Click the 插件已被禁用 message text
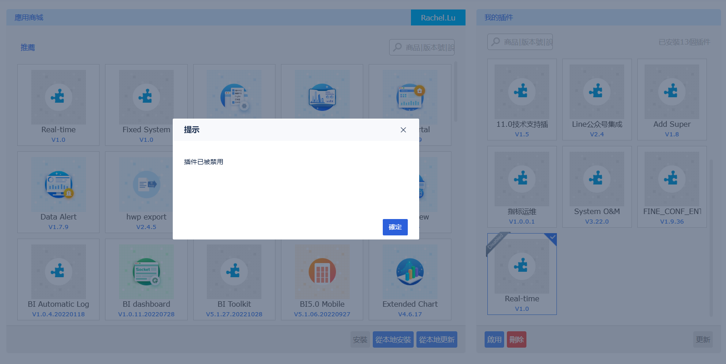The height and width of the screenshot is (364, 726). tap(204, 162)
